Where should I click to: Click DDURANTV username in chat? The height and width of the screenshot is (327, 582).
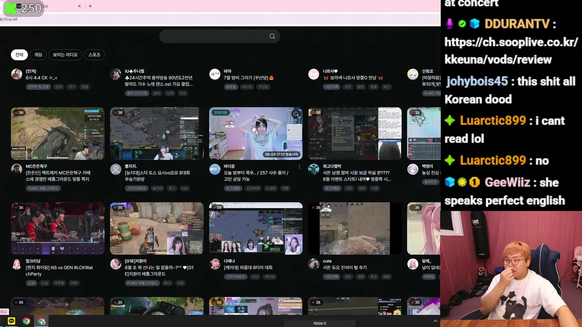(517, 24)
